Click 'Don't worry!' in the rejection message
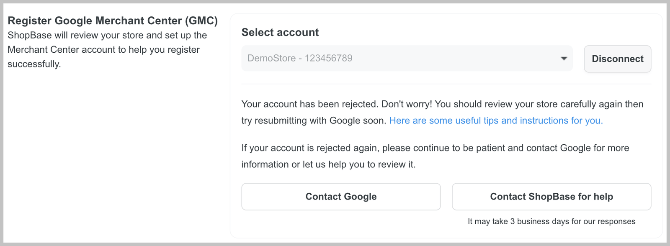 click(406, 104)
